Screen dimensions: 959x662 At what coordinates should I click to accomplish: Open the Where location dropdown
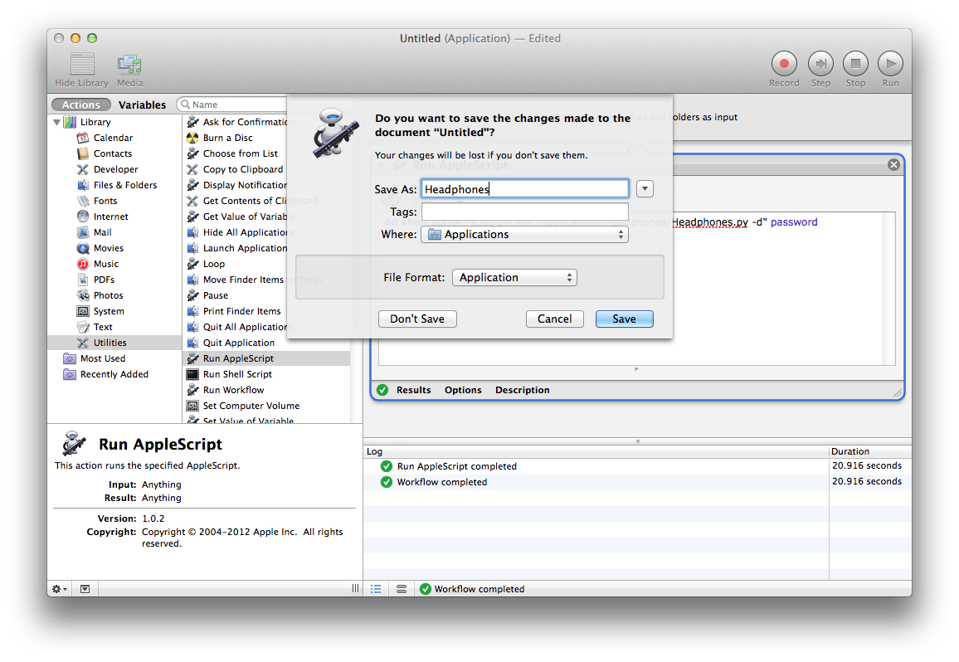tap(524, 235)
